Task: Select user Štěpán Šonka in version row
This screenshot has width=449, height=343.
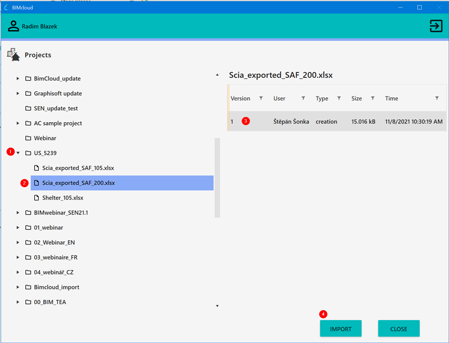Action: tap(291, 122)
